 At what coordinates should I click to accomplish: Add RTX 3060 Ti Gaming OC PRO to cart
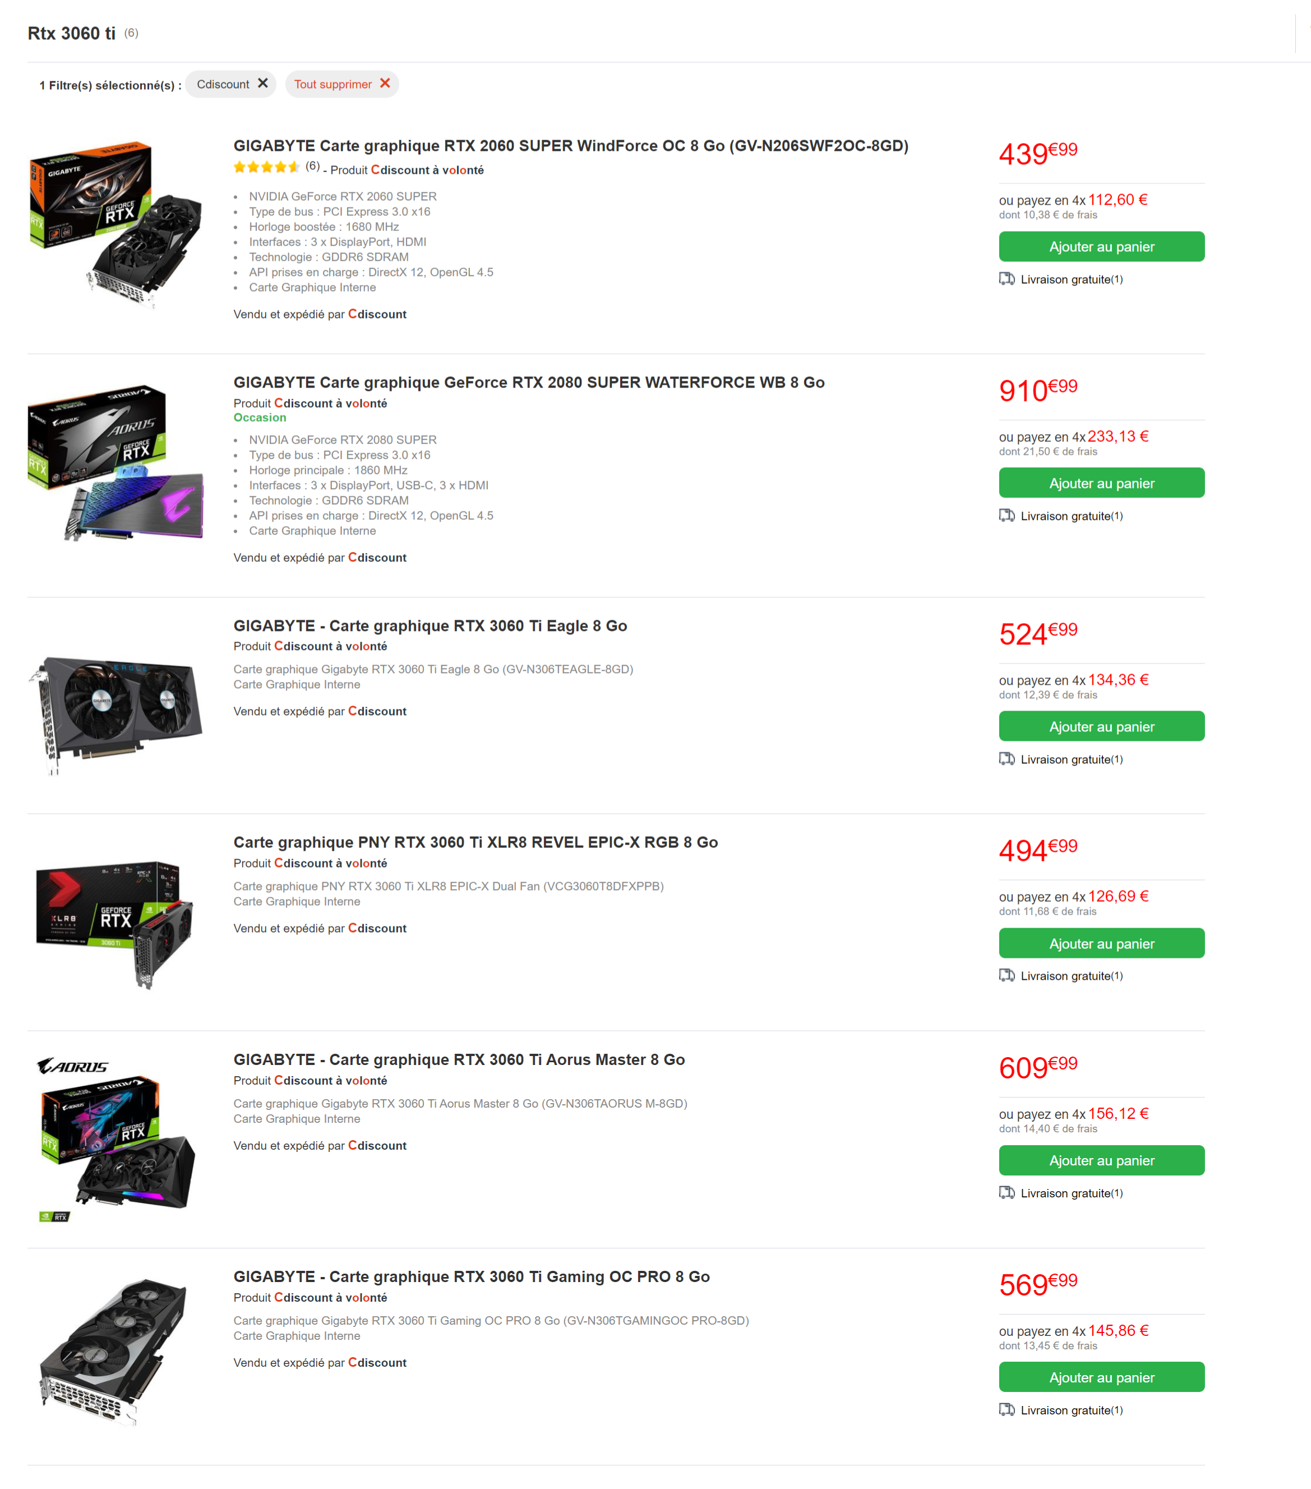tap(1101, 1377)
